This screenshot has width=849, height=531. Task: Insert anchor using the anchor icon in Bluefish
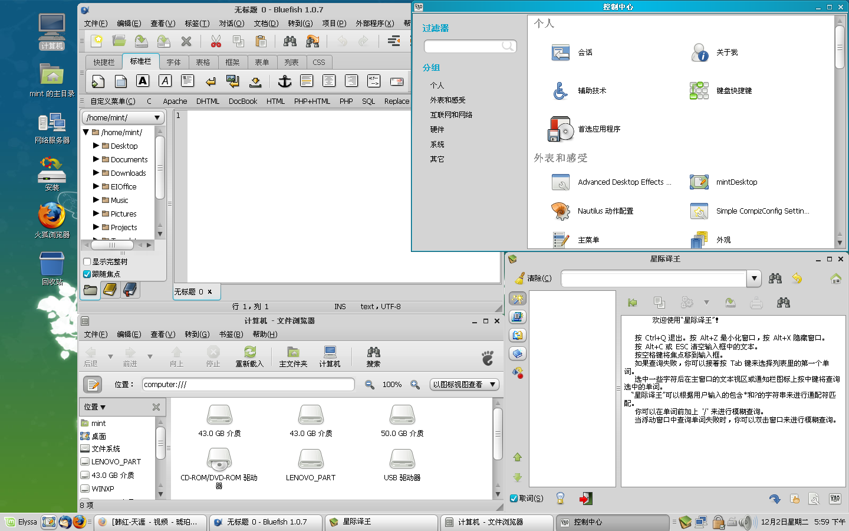[285, 81]
